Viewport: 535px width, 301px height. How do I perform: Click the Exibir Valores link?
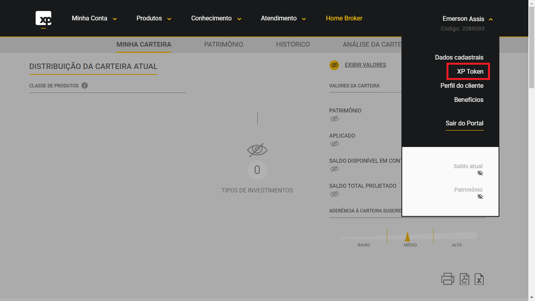pyautogui.click(x=365, y=65)
